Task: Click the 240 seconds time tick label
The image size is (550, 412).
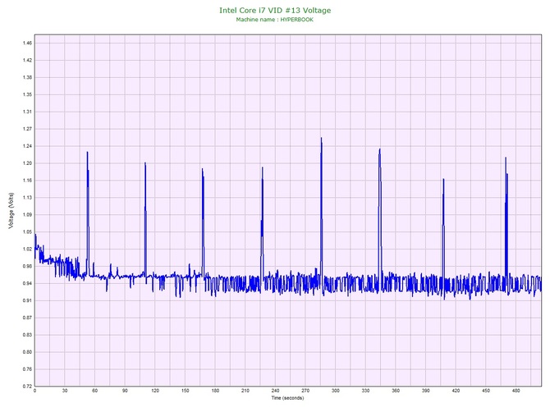Action: 275,391
